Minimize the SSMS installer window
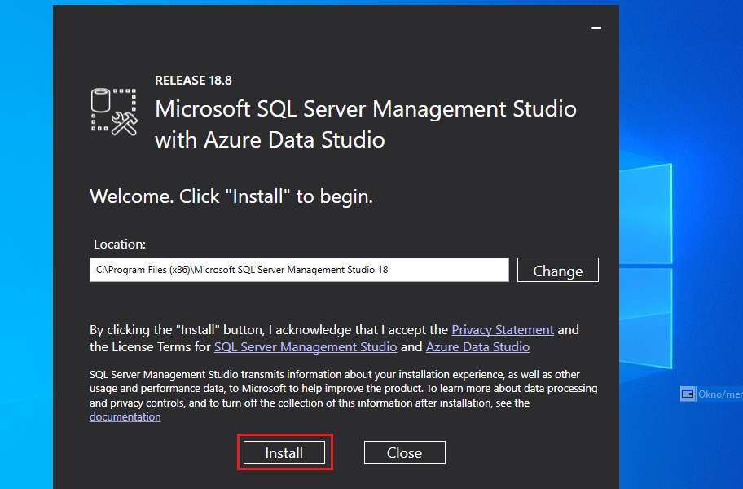The height and width of the screenshot is (489, 743). [596, 28]
